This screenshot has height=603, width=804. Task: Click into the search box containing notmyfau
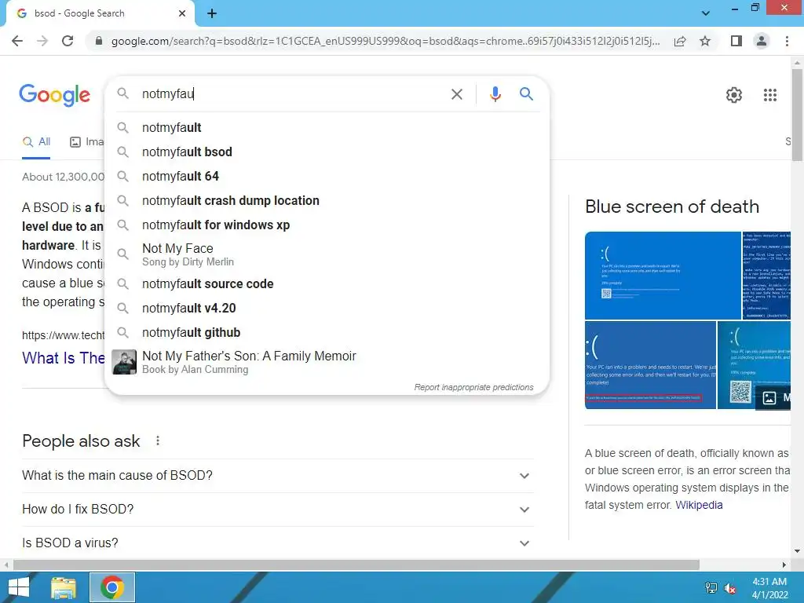coord(292,94)
